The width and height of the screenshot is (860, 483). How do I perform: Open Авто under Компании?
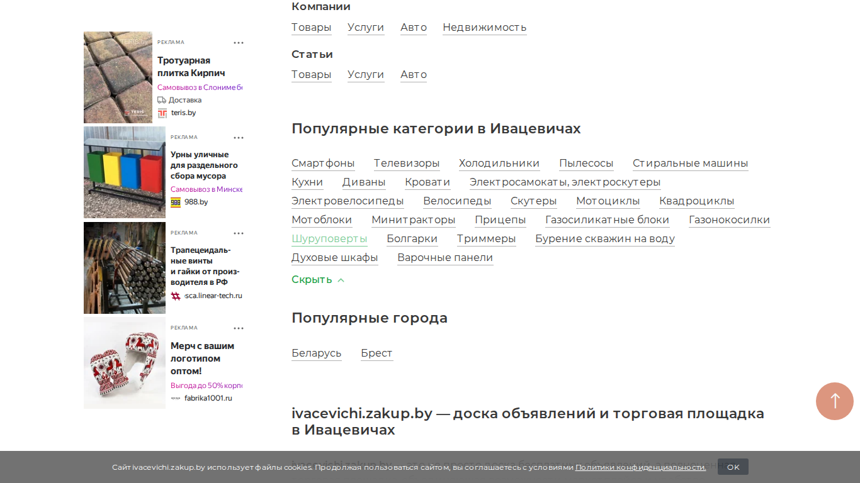[414, 28]
